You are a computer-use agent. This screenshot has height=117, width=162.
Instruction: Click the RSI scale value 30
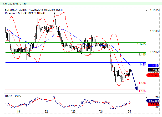[157, 107]
